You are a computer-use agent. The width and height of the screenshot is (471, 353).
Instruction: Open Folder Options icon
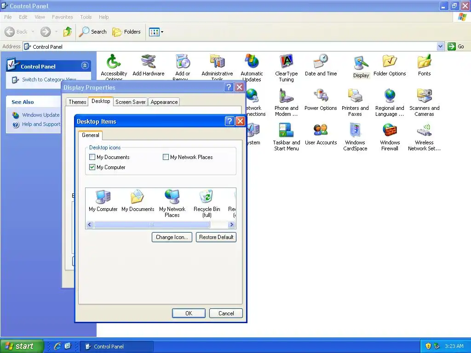coord(390,65)
